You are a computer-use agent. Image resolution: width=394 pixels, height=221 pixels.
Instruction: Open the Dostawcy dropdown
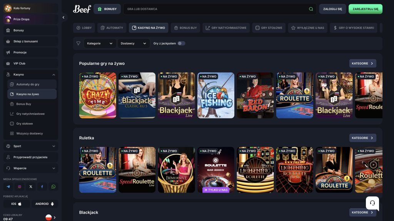[x=134, y=43]
